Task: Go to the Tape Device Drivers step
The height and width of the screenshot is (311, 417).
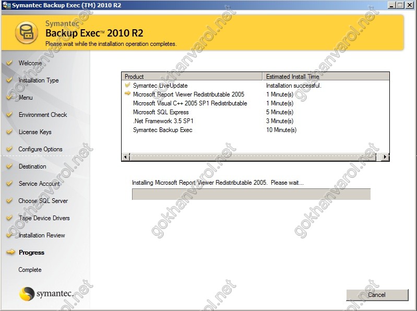Action: [x=44, y=218]
